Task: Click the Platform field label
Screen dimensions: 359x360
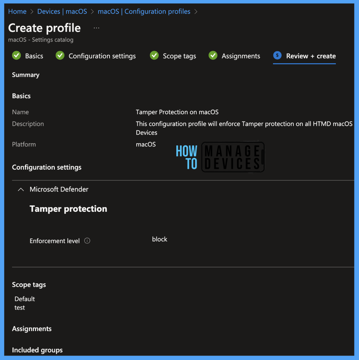Action: point(24,144)
